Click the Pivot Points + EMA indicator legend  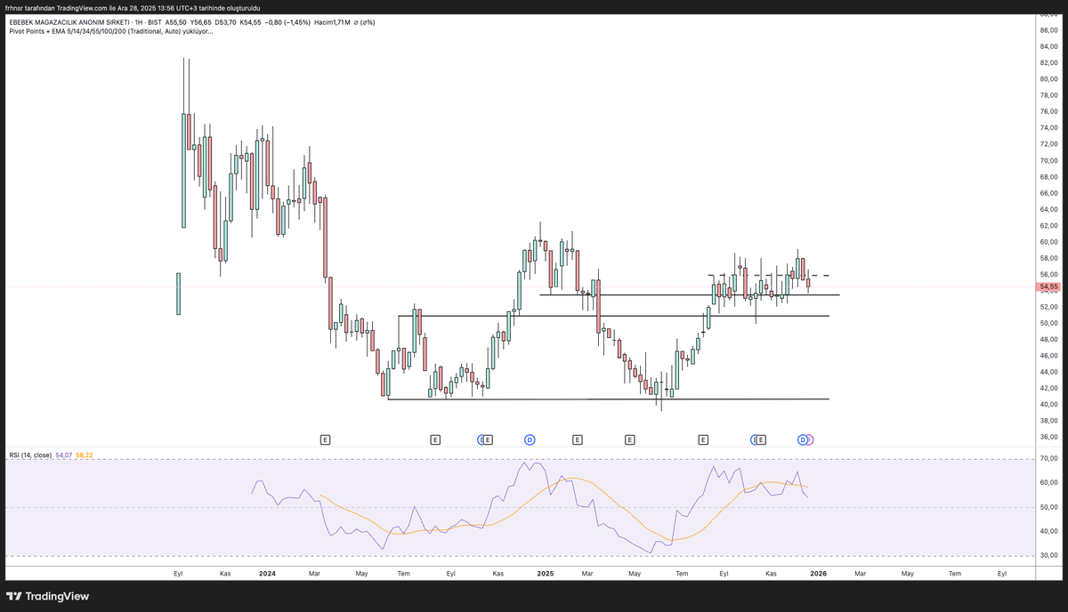point(110,31)
